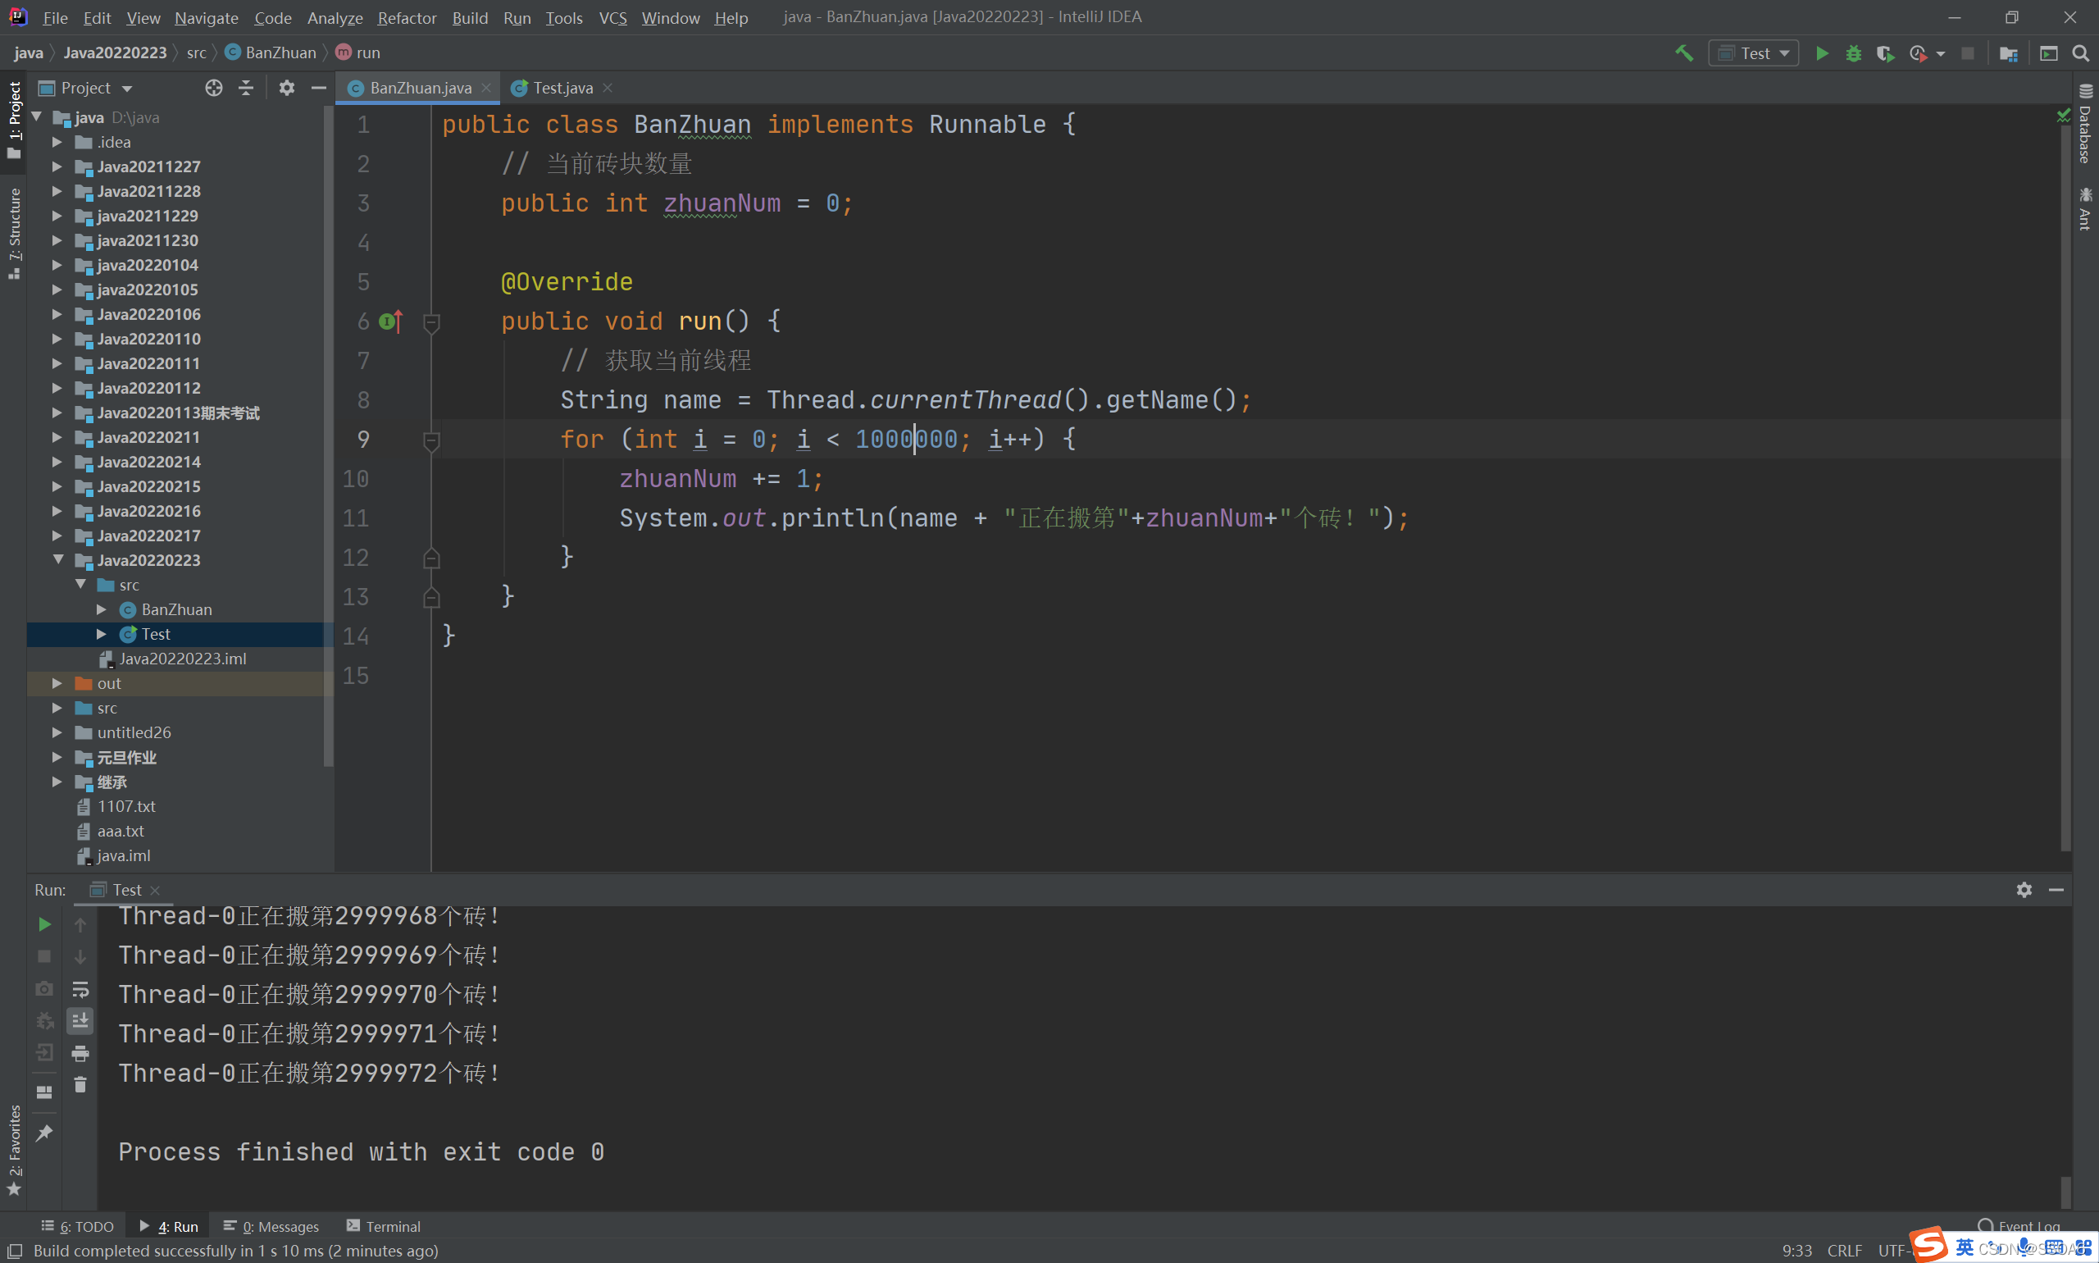Viewport: 2099px width, 1263px height.
Task: Click the BanZhuan breadcrumb in navigation bar
Action: 271,52
